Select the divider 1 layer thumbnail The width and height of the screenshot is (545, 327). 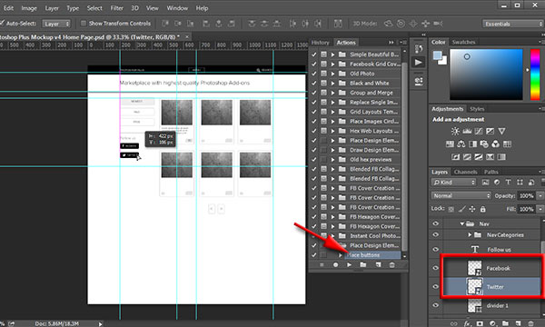tap(474, 306)
